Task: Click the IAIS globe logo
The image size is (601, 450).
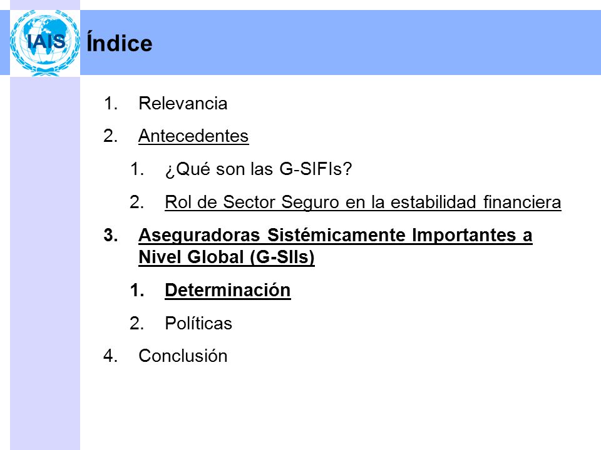Action: (x=45, y=43)
